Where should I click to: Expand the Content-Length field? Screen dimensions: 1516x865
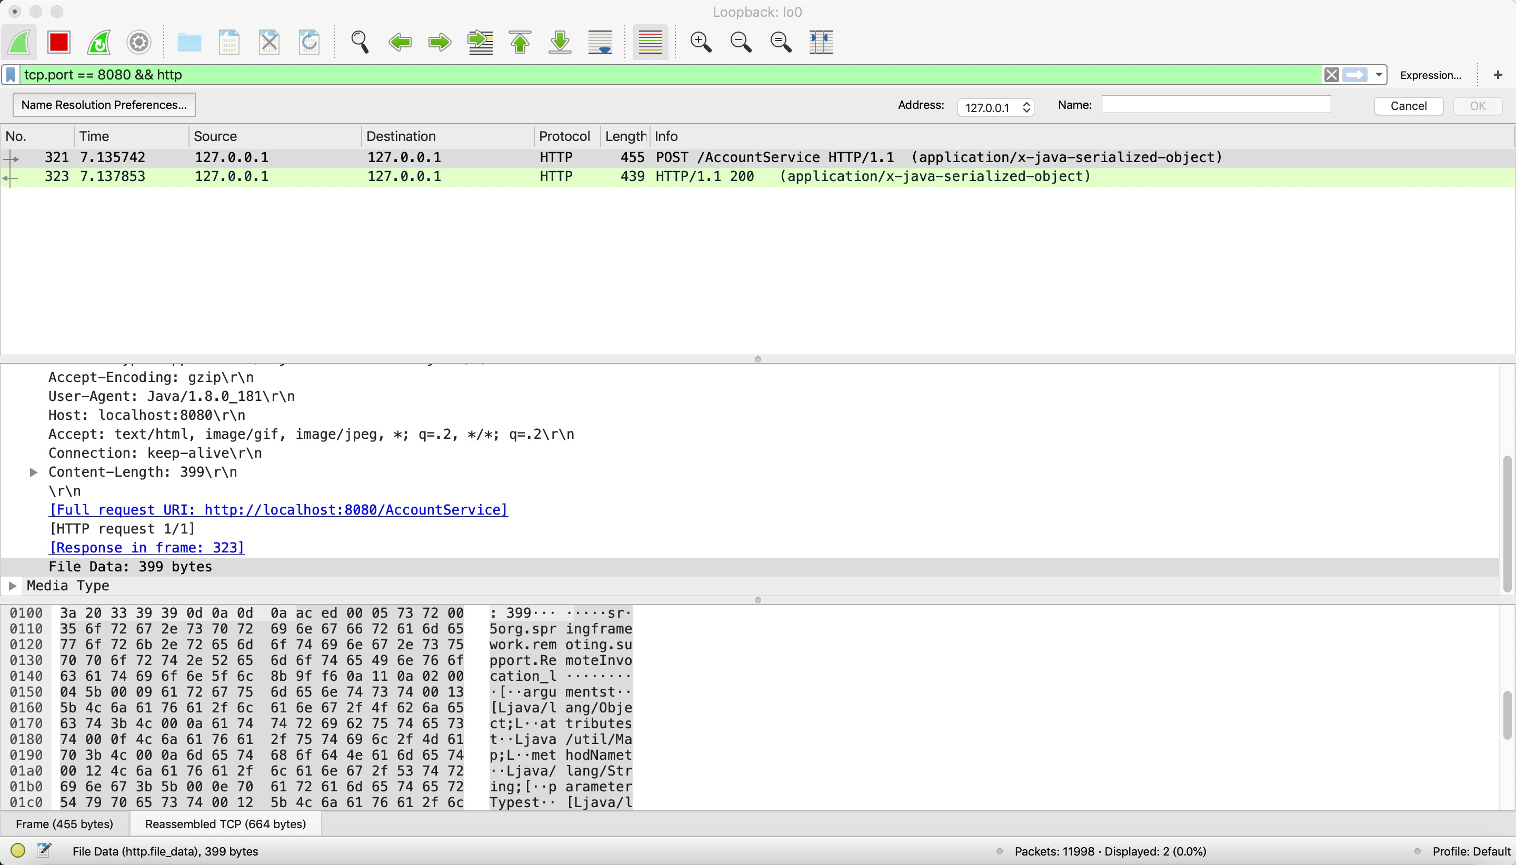click(34, 472)
